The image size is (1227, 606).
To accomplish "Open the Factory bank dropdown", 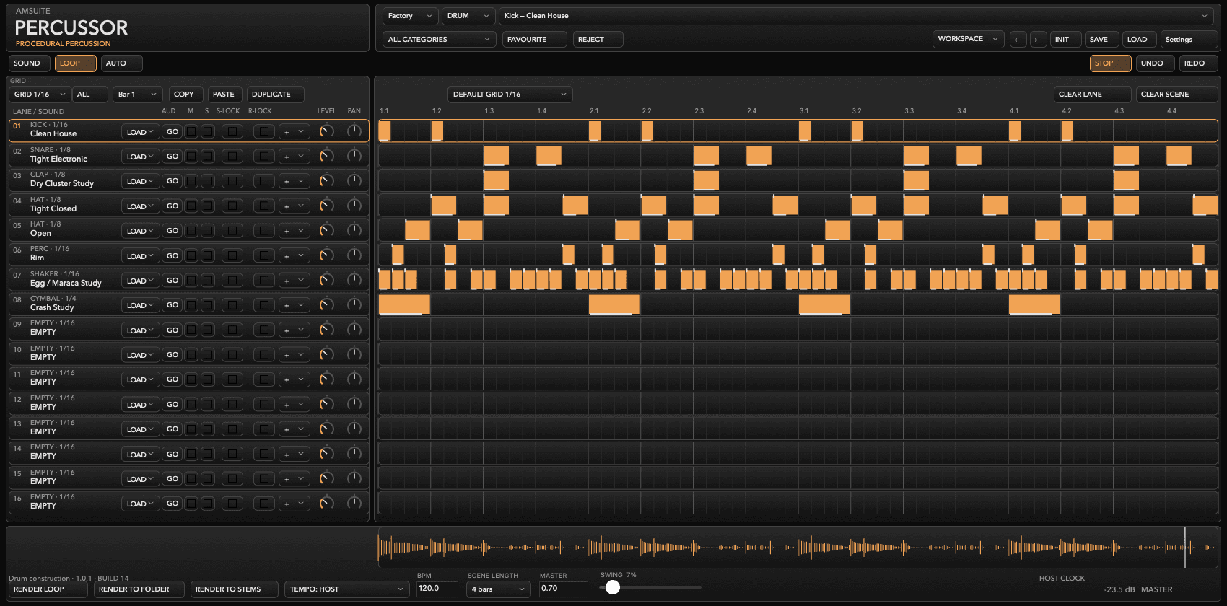I will tap(410, 16).
